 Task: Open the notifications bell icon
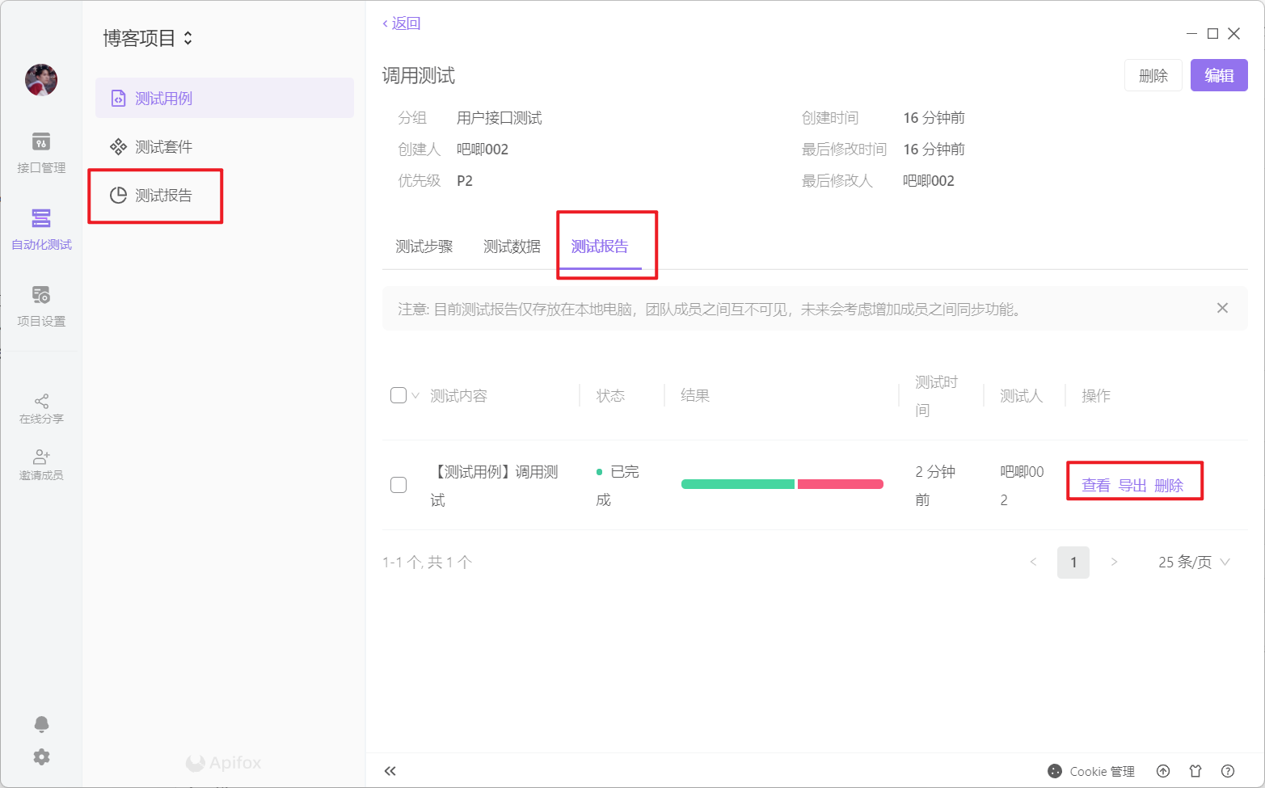(x=41, y=723)
